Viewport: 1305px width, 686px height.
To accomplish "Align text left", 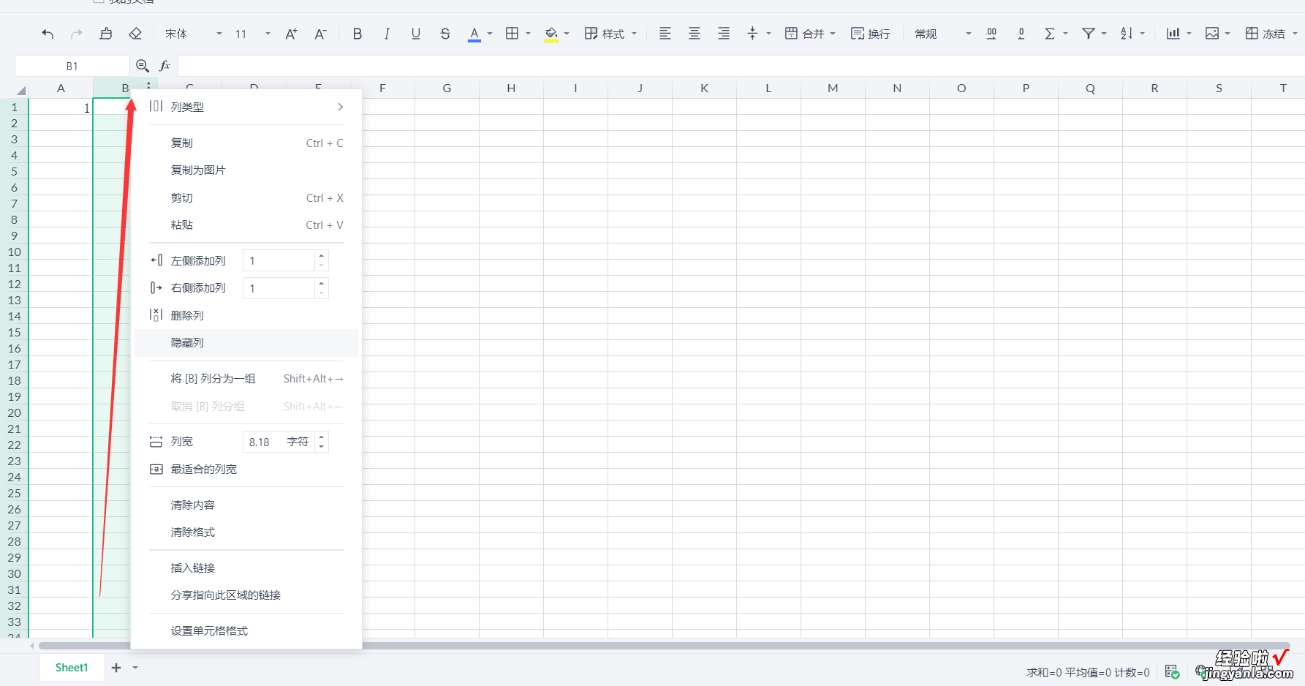I will tap(665, 34).
